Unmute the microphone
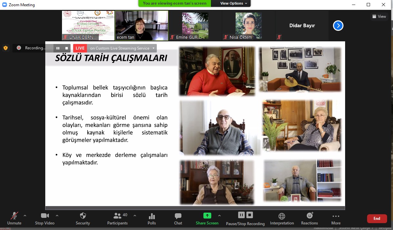Viewport: 393px width, 230px height. click(14, 219)
